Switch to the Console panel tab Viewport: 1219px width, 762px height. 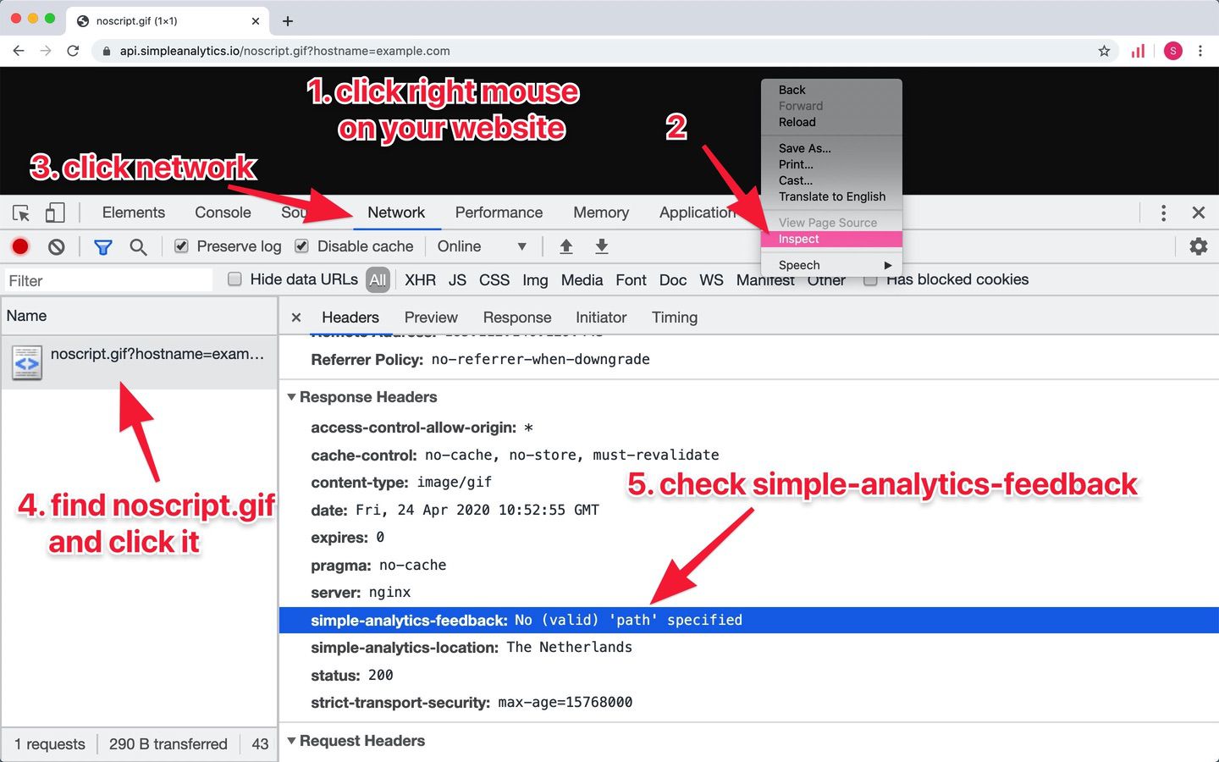click(223, 213)
